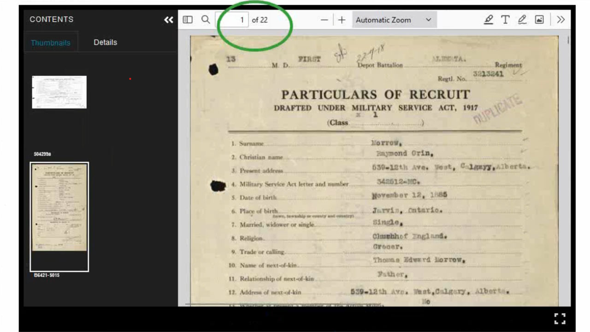The width and height of the screenshot is (590, 332).
Task: Collapse the Contents panel with double chevron
Action: (x=168, y=19)
